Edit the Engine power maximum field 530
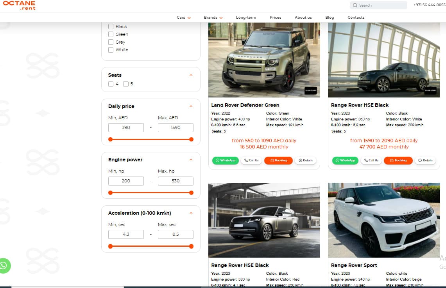Image resolution: width=446 pixels, height=288 pixels. (x=176, y=181)
